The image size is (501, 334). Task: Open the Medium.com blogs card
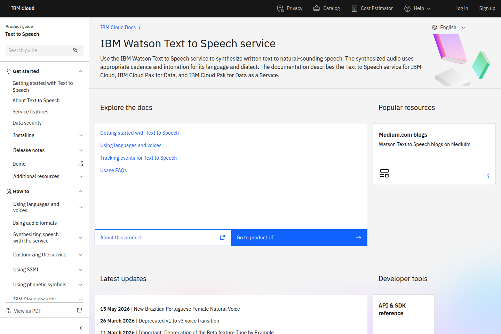[434, 154]
